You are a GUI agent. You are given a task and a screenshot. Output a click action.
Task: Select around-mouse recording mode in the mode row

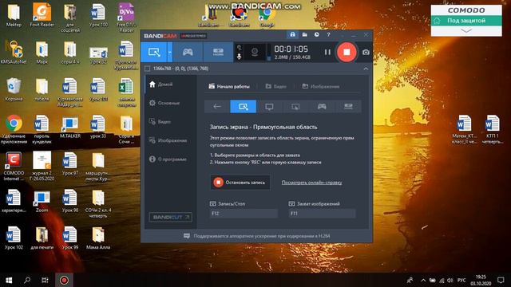point(295,106)
